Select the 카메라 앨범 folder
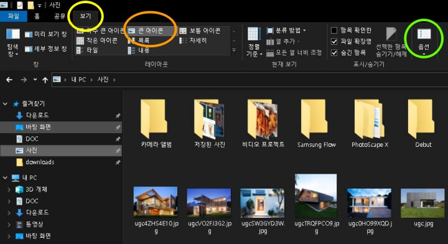 tap(156, 123)
